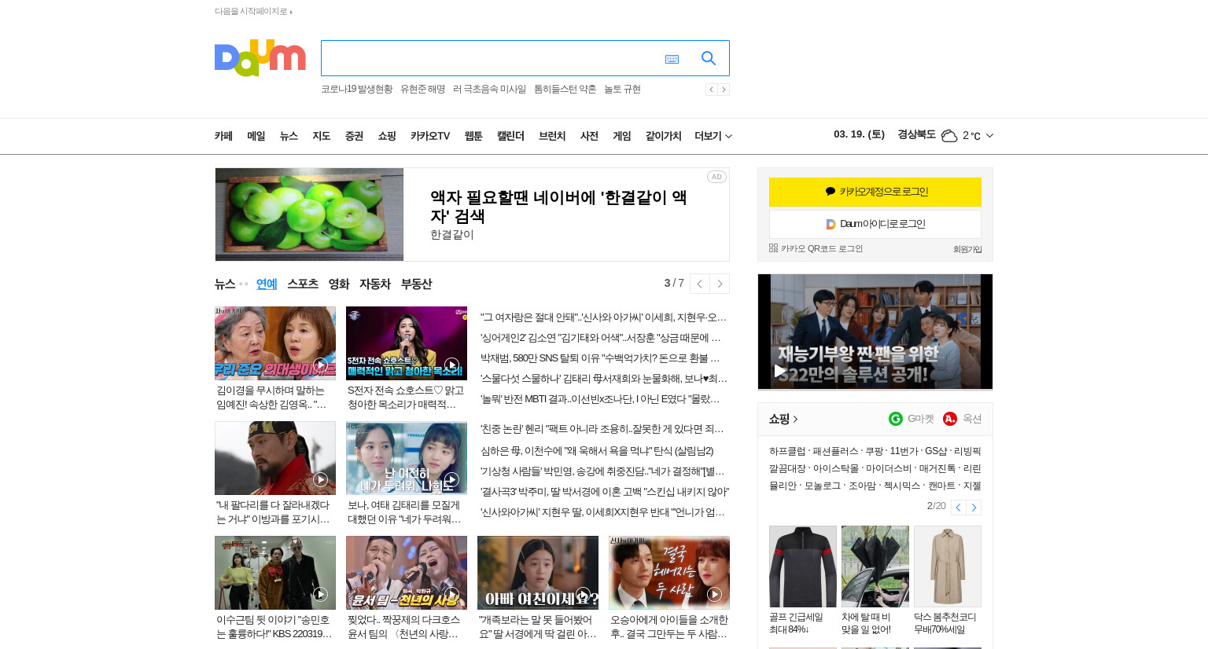
Task: Click 카카오계정으로 로그인 button
Action: [x=875, y=192]
